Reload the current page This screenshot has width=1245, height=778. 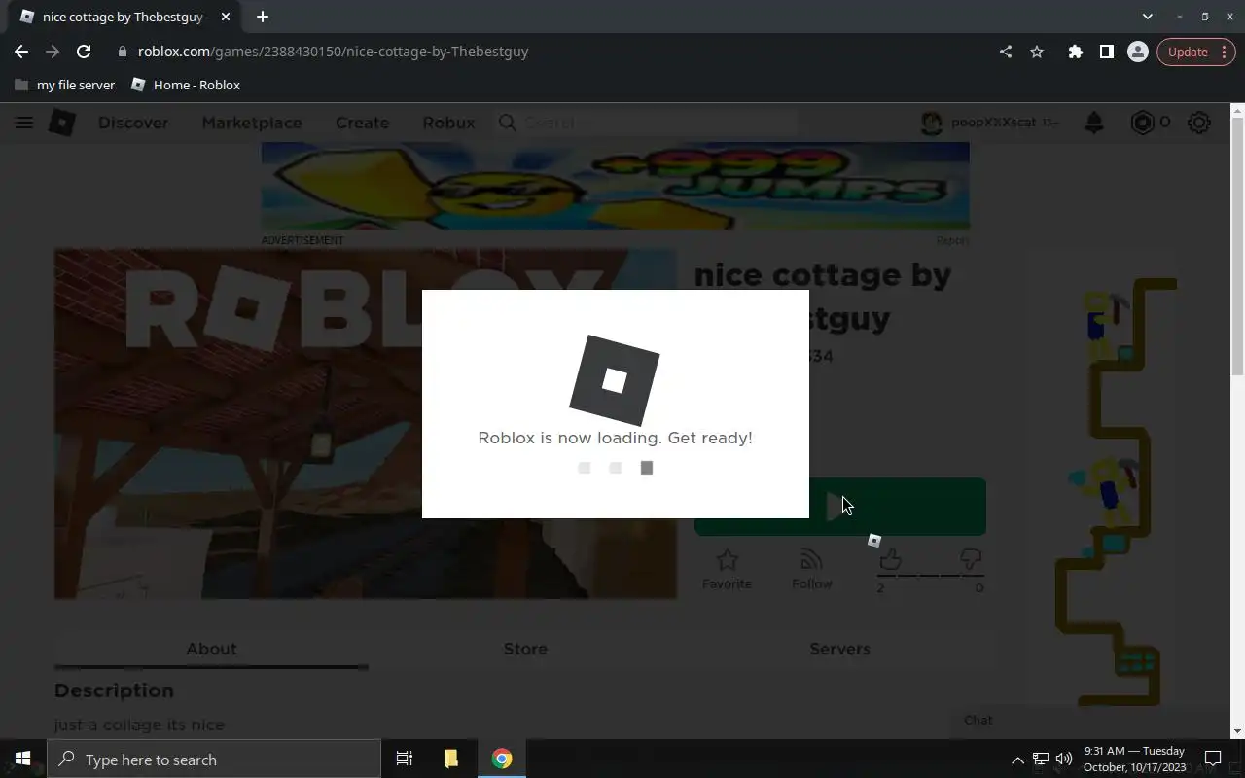[84, 52]
